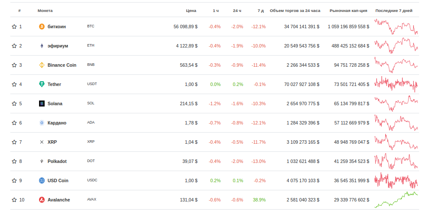
Task: Click the XRP row 7-day sparkline
Action: [396, 142]
